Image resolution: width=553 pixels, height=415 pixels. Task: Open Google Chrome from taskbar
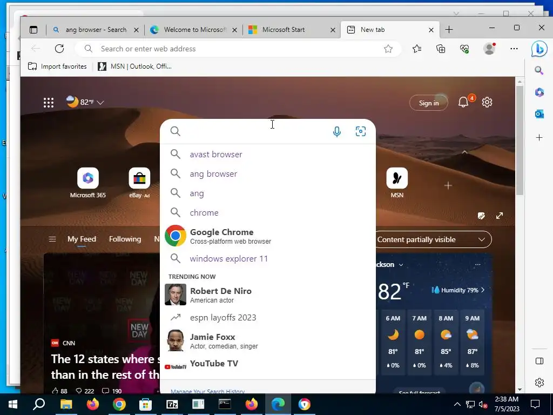pos(119,404)
